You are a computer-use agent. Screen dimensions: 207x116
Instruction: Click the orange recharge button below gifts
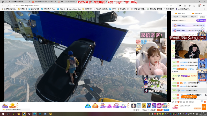click(160, 110)
